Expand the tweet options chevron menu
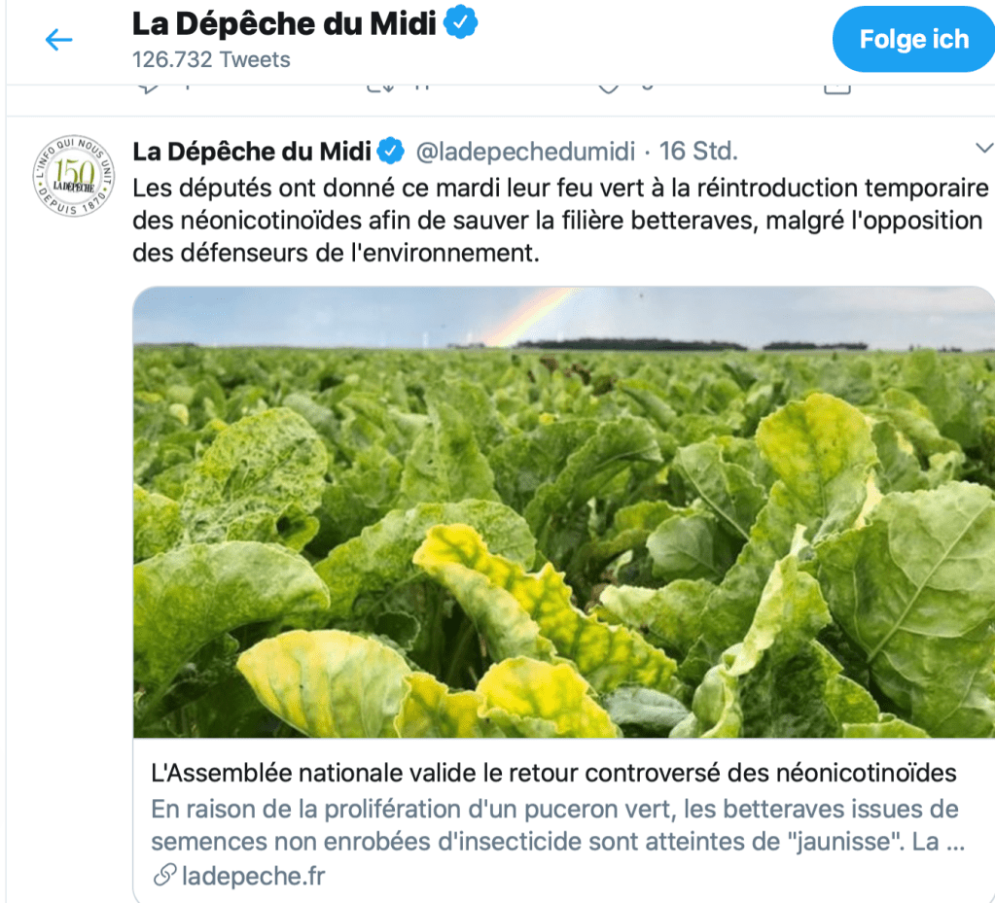Viewport: 995px width, 903px height. pyautogui.click(x=982, y=148)
